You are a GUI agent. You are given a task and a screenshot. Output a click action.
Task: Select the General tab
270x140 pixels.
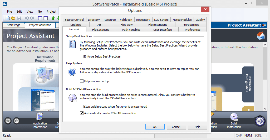[74, 29]
